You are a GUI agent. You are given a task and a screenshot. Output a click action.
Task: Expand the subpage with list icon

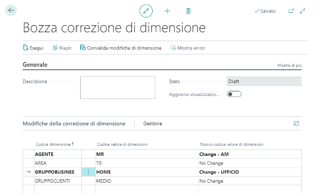[296, 123]
